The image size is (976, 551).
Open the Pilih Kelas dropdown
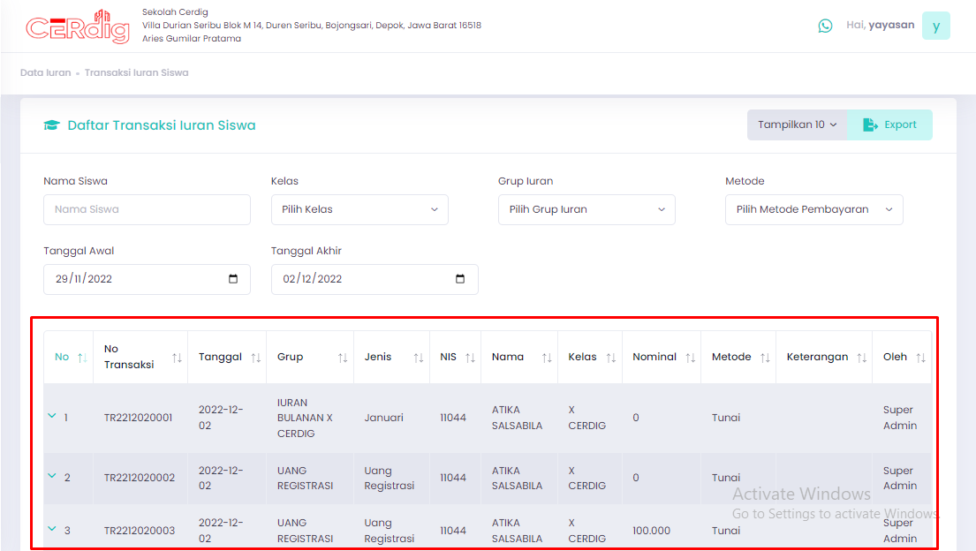pos(359,210)
